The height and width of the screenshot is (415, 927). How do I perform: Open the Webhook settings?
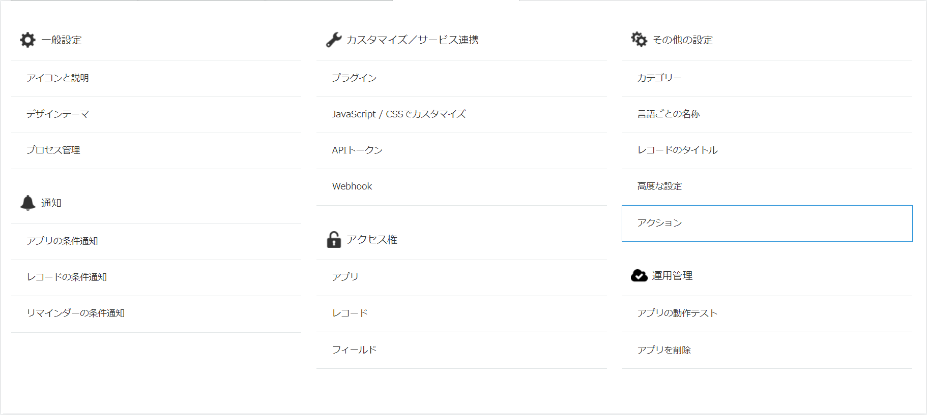[461, 186]
